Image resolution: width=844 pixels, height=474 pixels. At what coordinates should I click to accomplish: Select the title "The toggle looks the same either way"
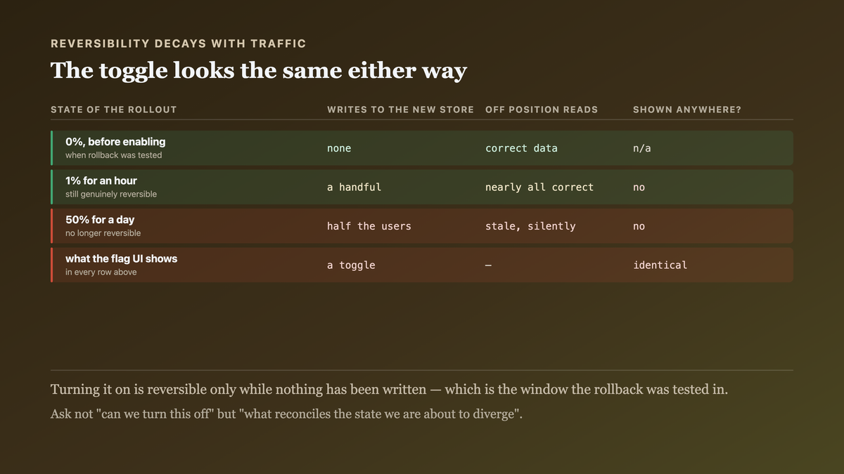[259, 71]
